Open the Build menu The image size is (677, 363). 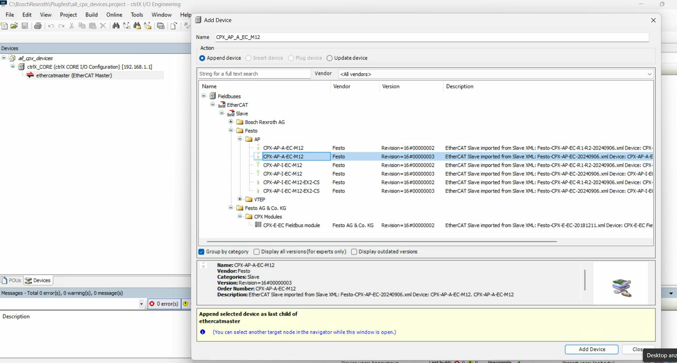click(91, 14)
